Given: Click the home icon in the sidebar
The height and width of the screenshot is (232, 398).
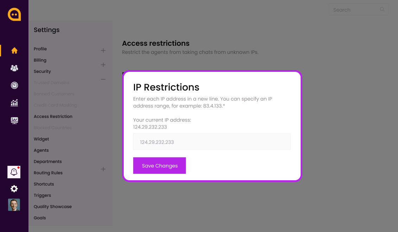Looking at the screenshot, I should (14, 50).
